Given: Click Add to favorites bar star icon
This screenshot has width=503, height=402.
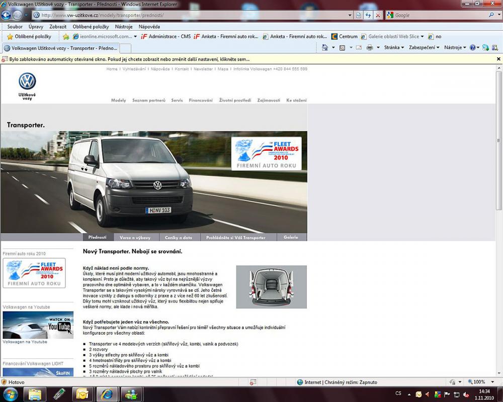Looking at the screenshot, I should [66, 37].
